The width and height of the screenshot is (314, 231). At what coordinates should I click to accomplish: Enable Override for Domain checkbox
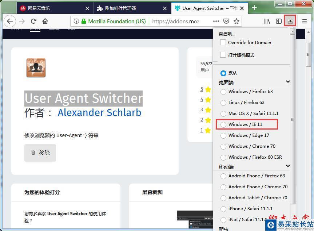point(223,42)
